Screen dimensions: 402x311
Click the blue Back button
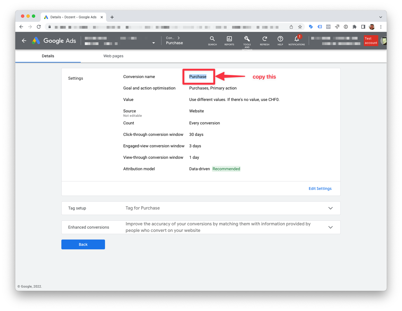pyautogui.click(x=83, y=244)
